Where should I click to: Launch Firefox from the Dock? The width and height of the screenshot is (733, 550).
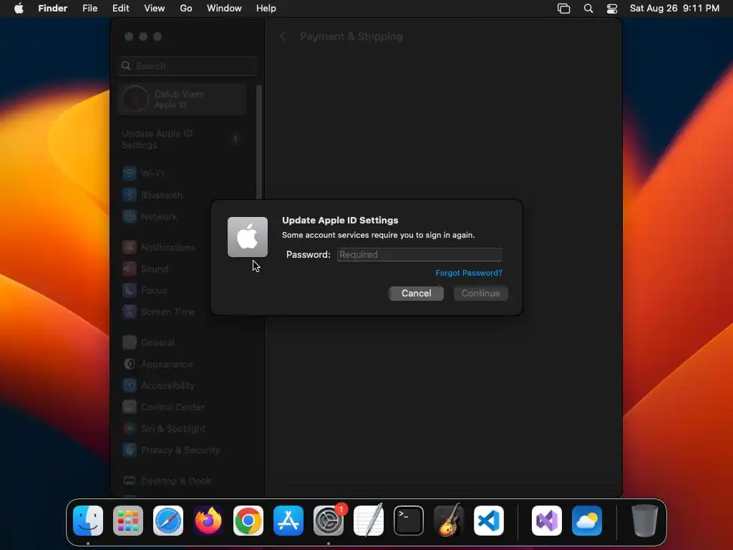tap(208, 521)
